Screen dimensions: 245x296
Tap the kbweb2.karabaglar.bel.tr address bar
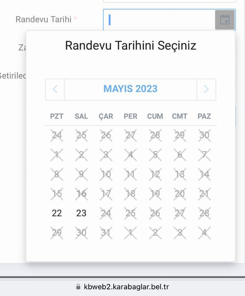pos(126,287)
